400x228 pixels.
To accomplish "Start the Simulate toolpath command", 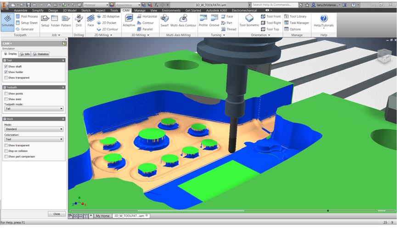I will (7, 22).
